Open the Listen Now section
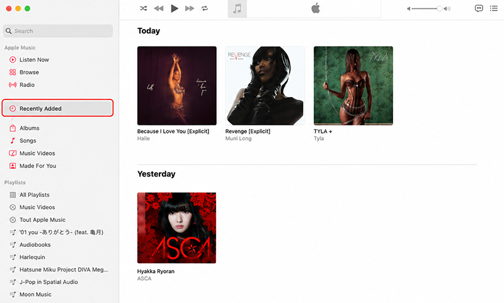This screenshot has width=504, height=303. (34, 59)
